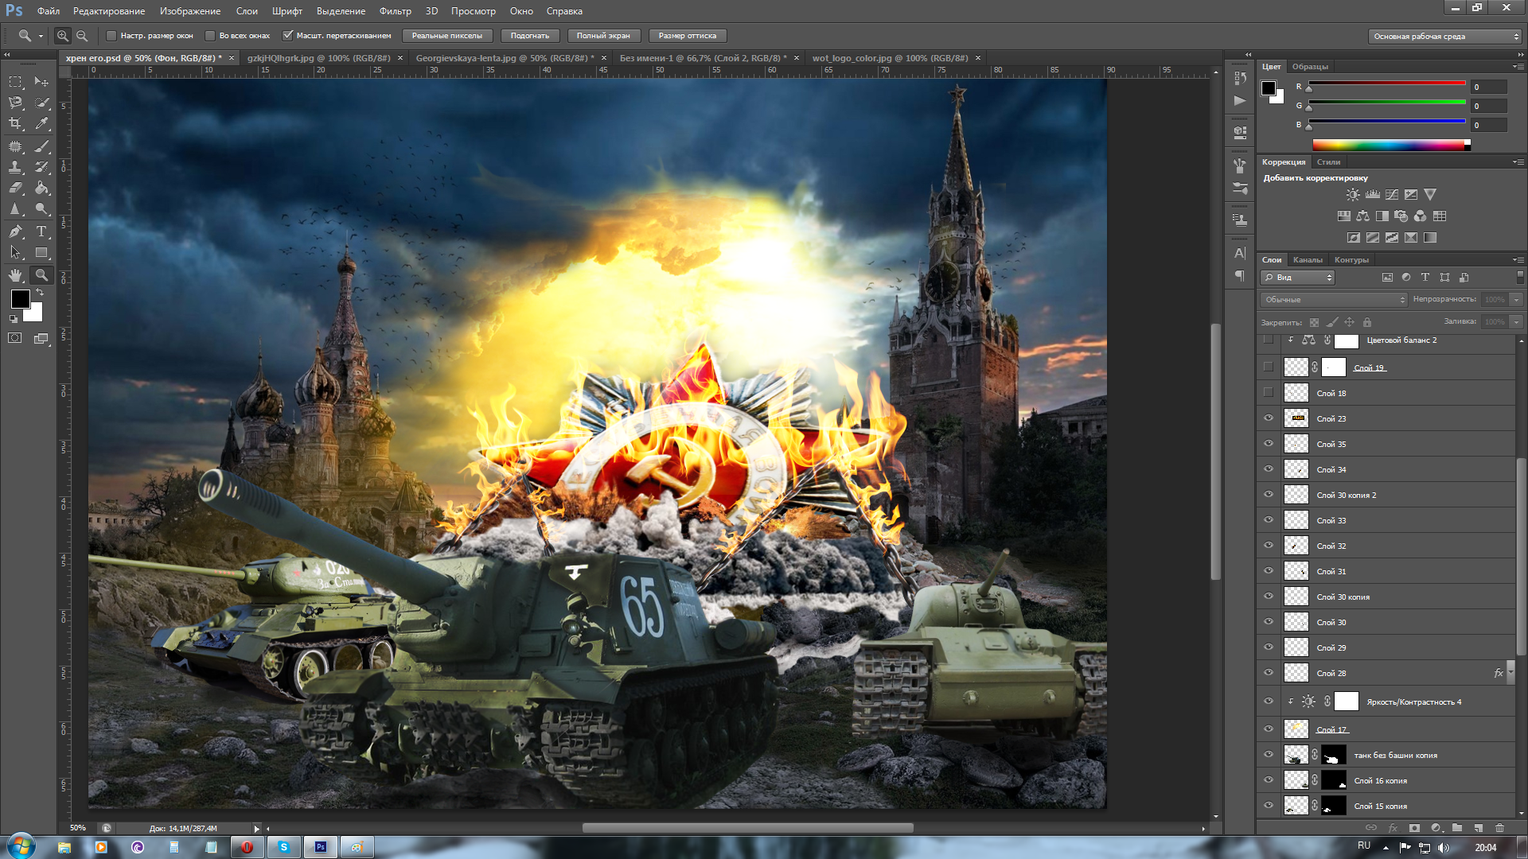Select the Clone Stamp tool
This screenshot has height=859, width=1528.
(15, 167)
